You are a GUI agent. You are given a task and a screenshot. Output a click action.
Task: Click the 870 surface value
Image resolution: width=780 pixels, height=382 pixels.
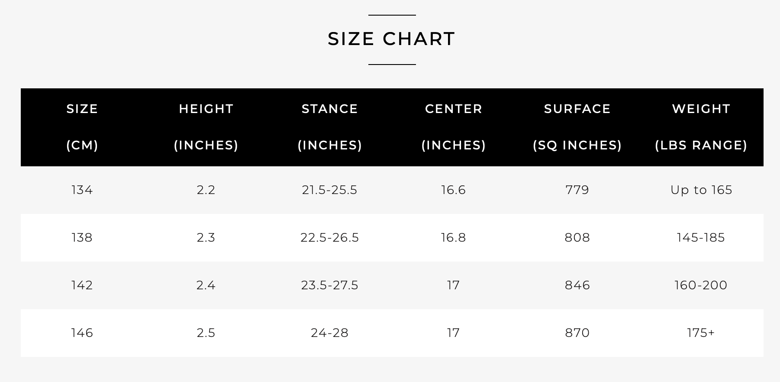(577, 333)
